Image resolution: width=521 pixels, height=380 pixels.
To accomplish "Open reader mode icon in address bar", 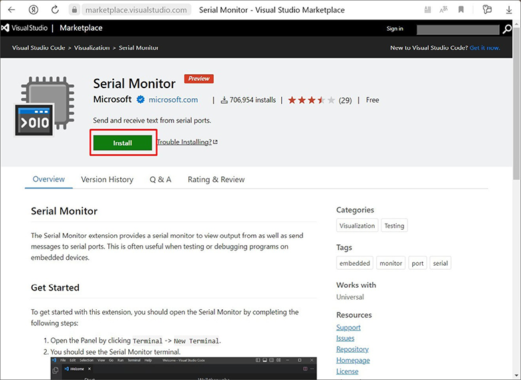I will coord(427,9).
